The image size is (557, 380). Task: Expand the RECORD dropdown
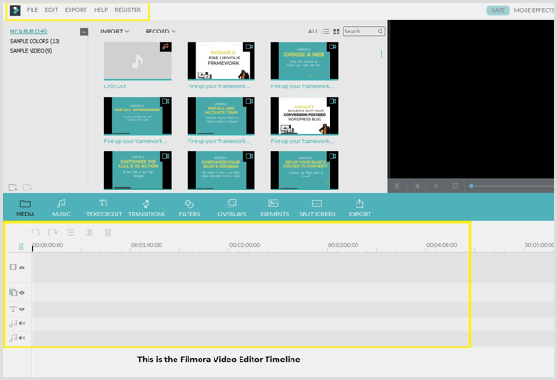[x=161, y=32]
